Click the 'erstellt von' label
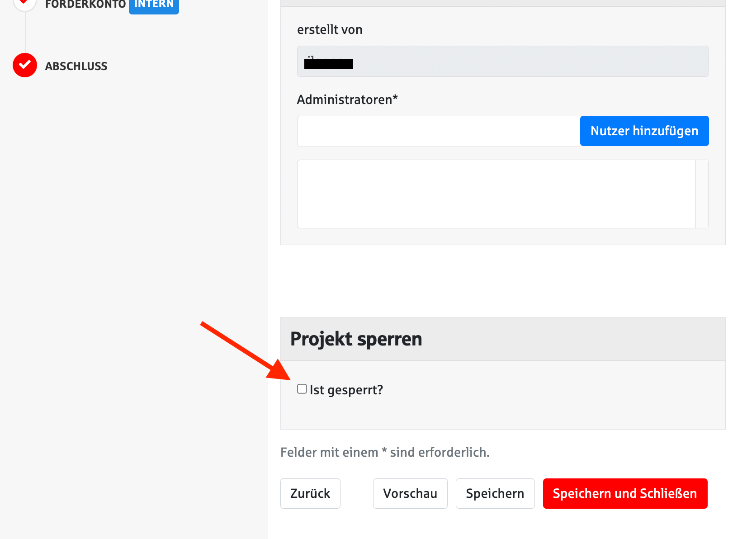Screen dimensions: 747x539 click(x=330, y=30)
